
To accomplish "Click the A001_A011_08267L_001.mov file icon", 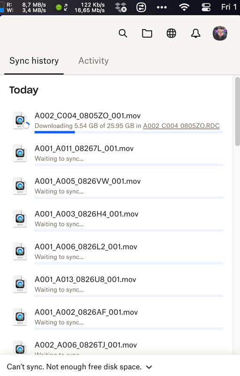I will coord(20,153).
